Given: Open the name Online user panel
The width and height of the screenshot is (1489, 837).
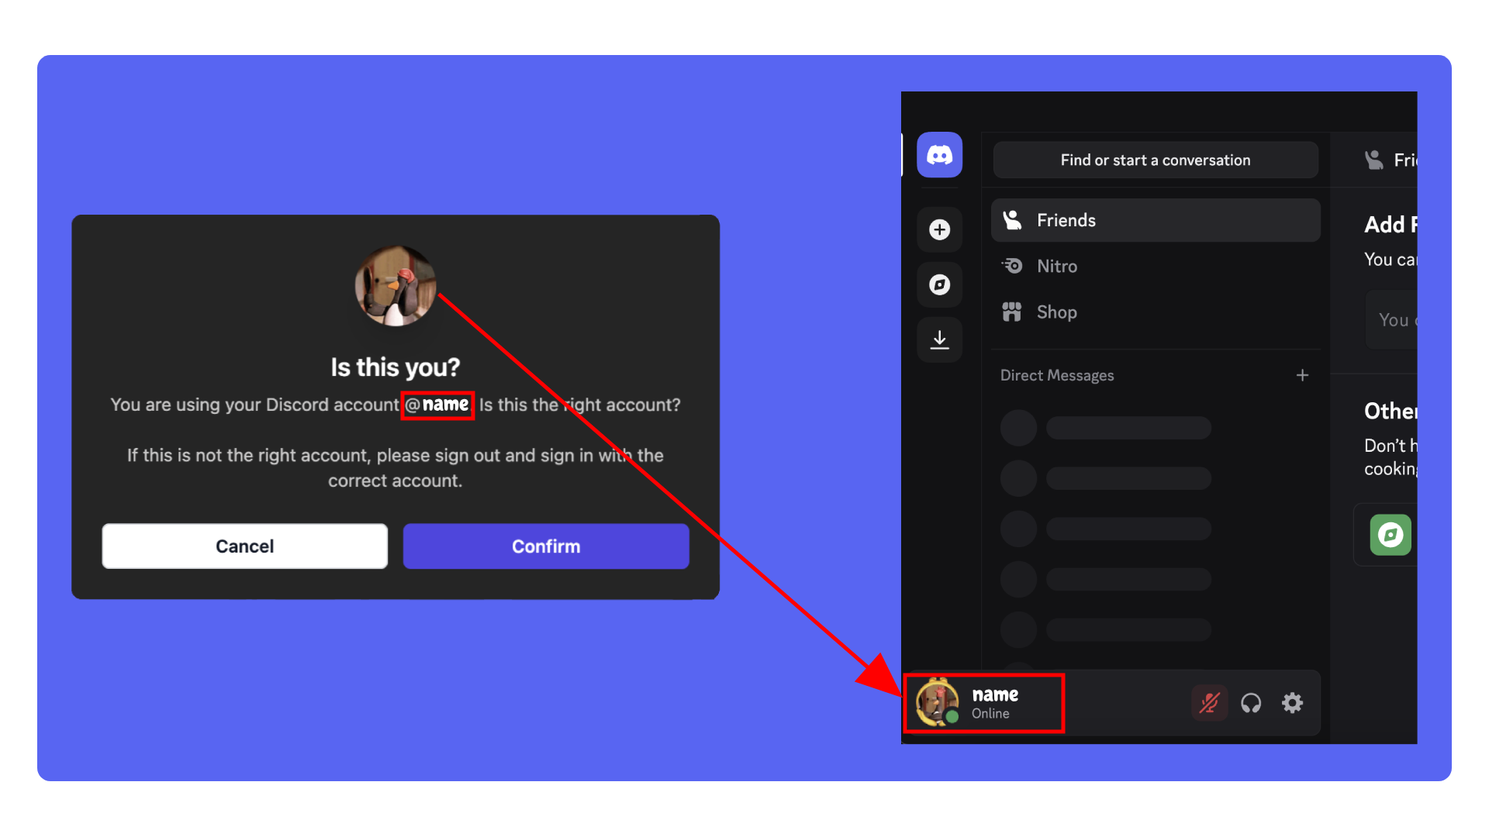Looking at the screenshot, I should coord(984,703).
